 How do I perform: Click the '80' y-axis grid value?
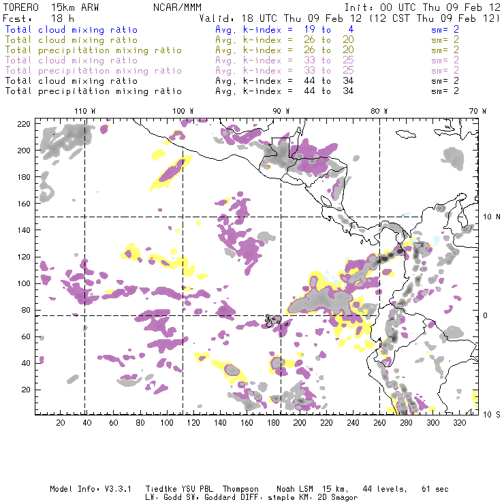coord(26,310)
